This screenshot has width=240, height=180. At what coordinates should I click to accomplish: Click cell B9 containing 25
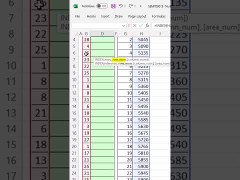[86, 73]
